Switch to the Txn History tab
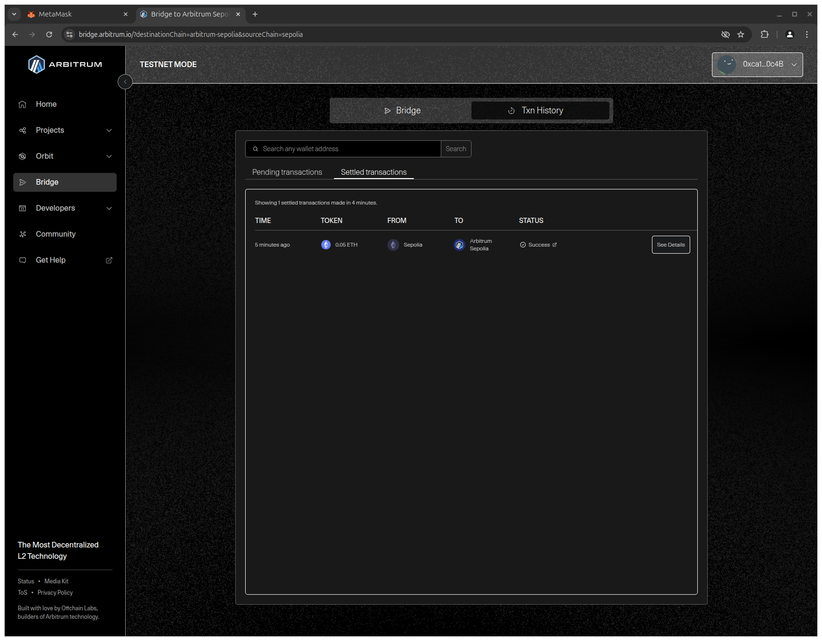822x641 pixels. pos(540,111)
